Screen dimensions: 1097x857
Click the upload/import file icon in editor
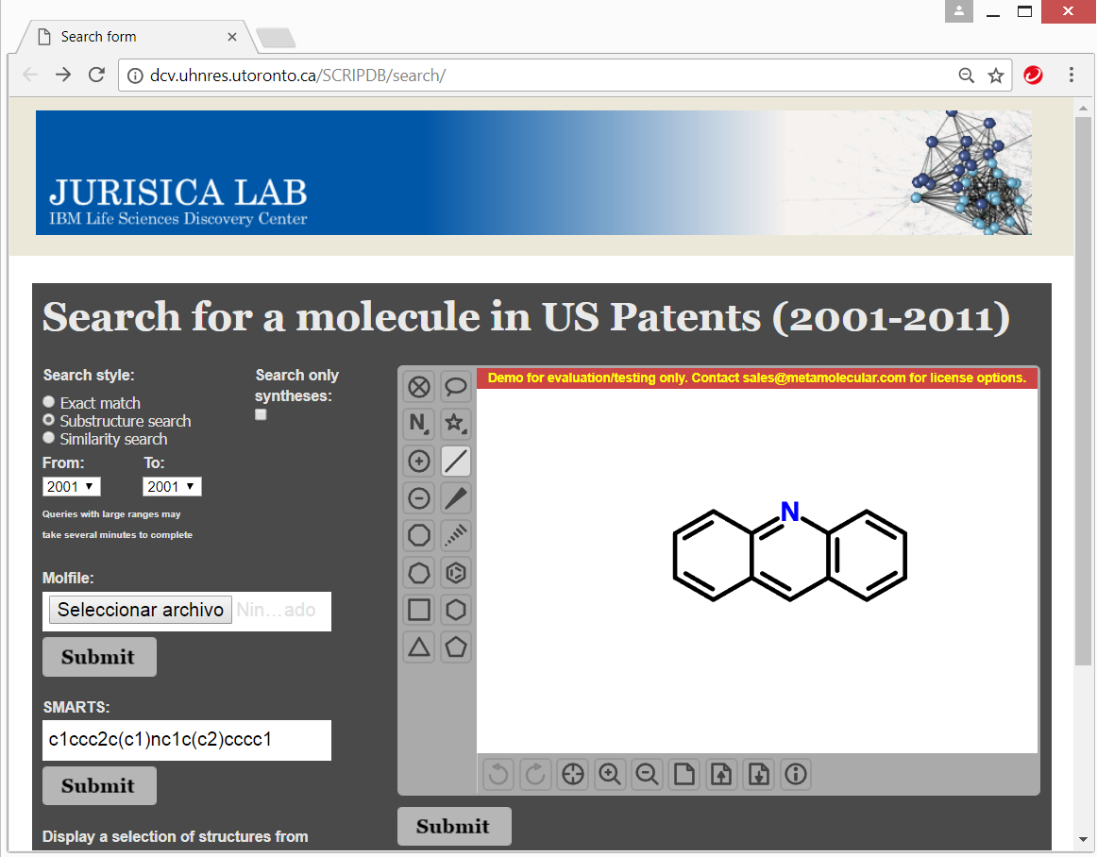click(x=721, y=775)
